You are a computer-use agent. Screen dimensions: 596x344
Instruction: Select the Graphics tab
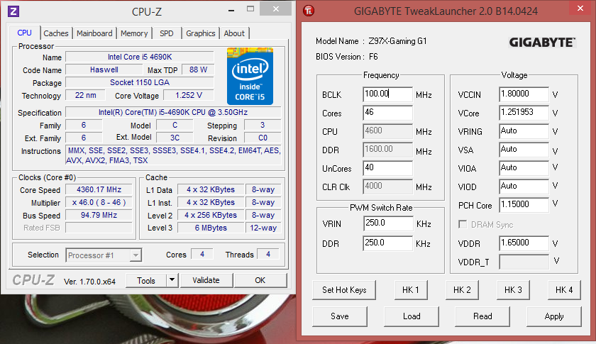200,33
